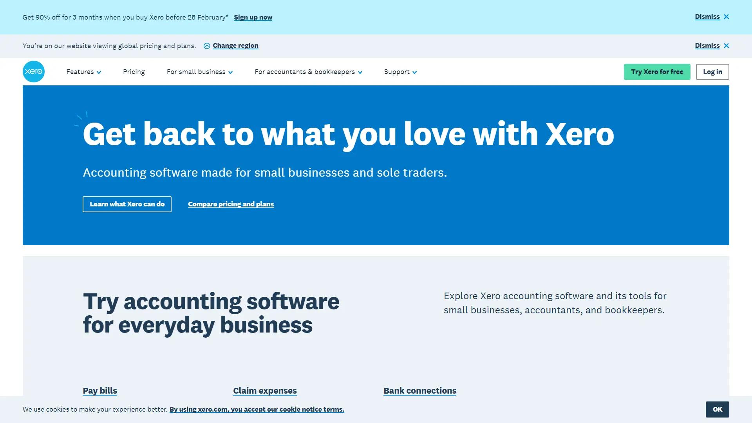Expand the Features dropdown
The image size is (752, 423).
click(83, 72)
